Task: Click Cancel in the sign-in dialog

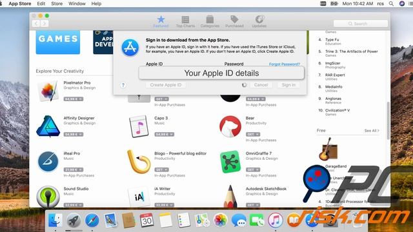Action: [x=261, y=85]
